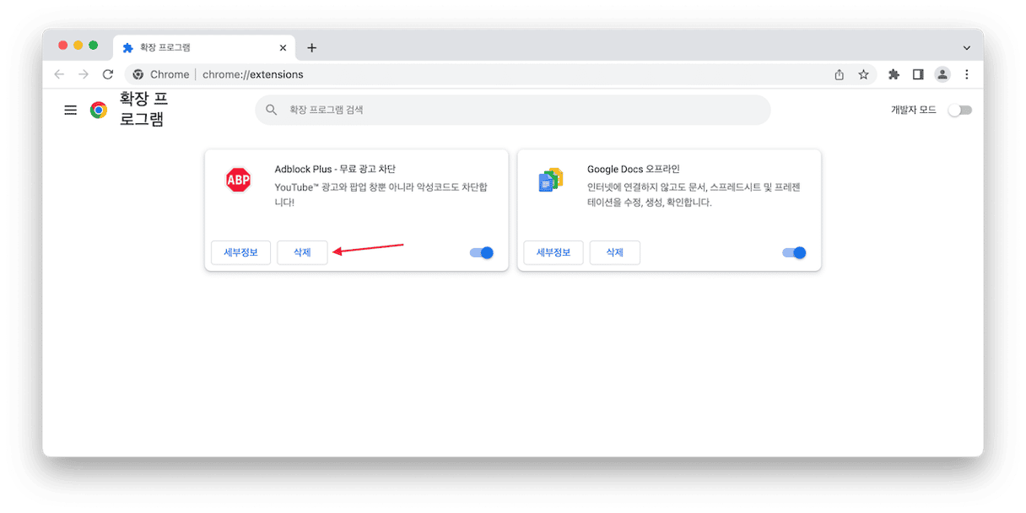Image resolution: width=1026 pixels, height=513 pixels.
Task: Click the 확장 프로그램 page heading
Action: (143, 110)
